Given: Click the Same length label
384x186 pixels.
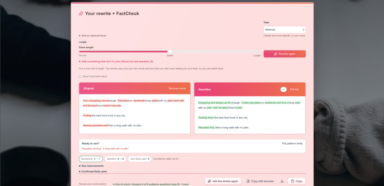Looking at the screenshot, I should coord(86,47).
